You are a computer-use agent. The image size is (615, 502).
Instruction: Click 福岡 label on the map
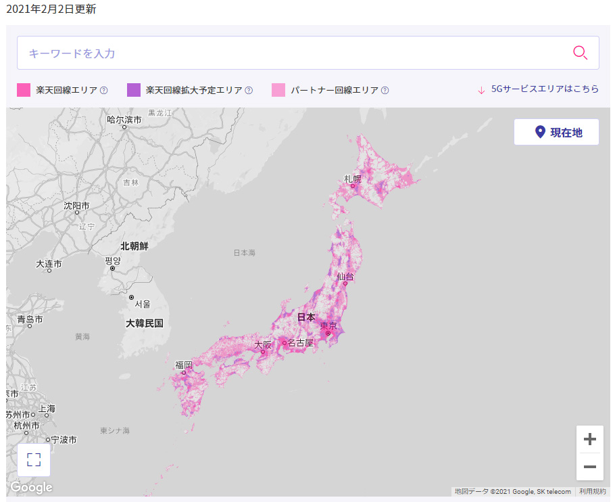[184, 365]
